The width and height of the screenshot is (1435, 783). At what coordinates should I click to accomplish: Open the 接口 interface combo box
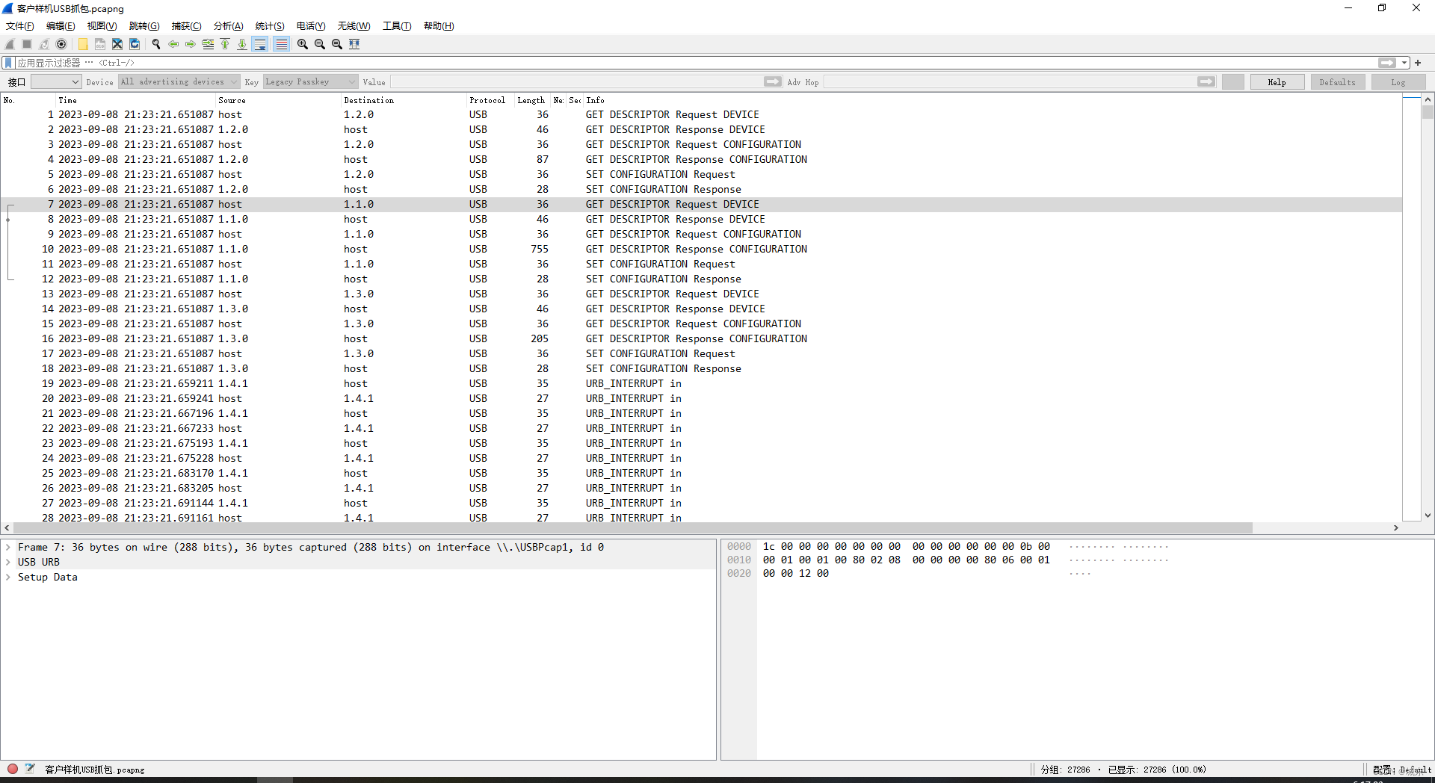56,82
